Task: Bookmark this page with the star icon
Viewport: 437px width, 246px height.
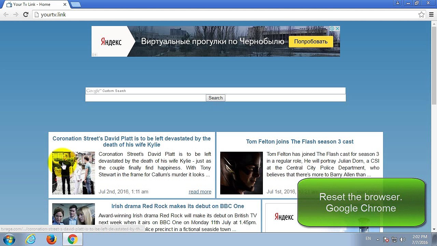Action: (421, 15)
